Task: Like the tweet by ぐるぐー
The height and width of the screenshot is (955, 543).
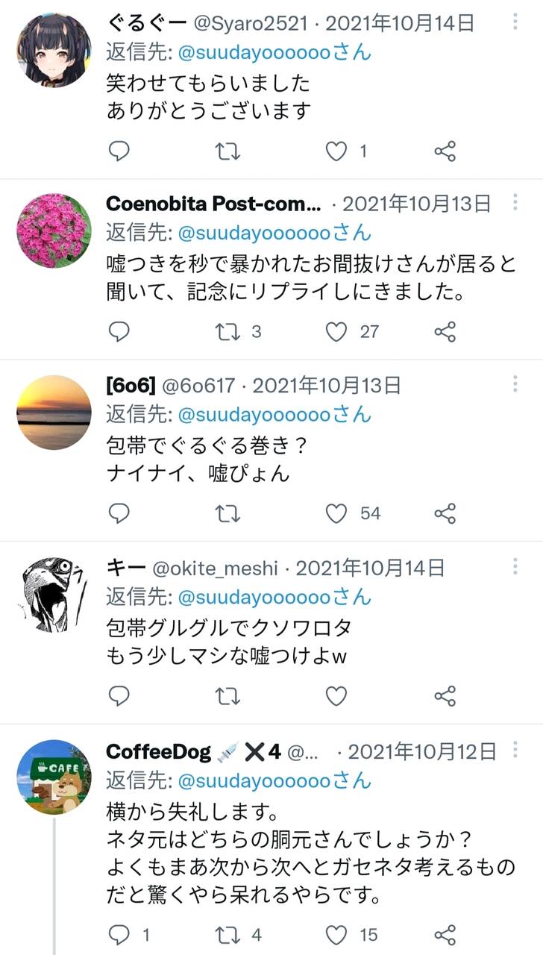Action: [336, 151]
